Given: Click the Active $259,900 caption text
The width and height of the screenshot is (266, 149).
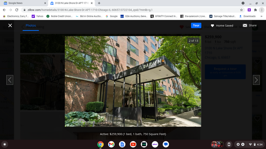Looking at the screenshot, I should (133, 134).
